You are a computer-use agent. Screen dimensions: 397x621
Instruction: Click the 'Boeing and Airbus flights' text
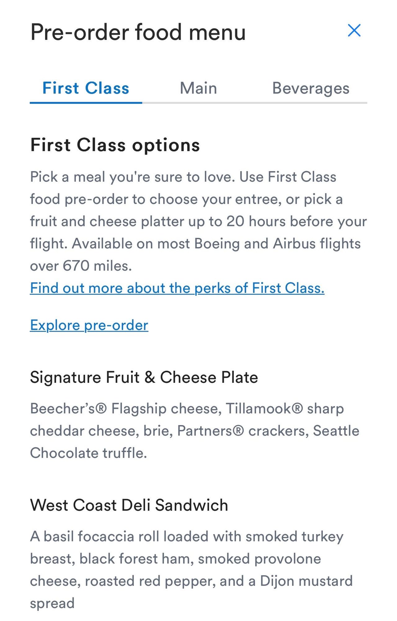coord(277,243)
